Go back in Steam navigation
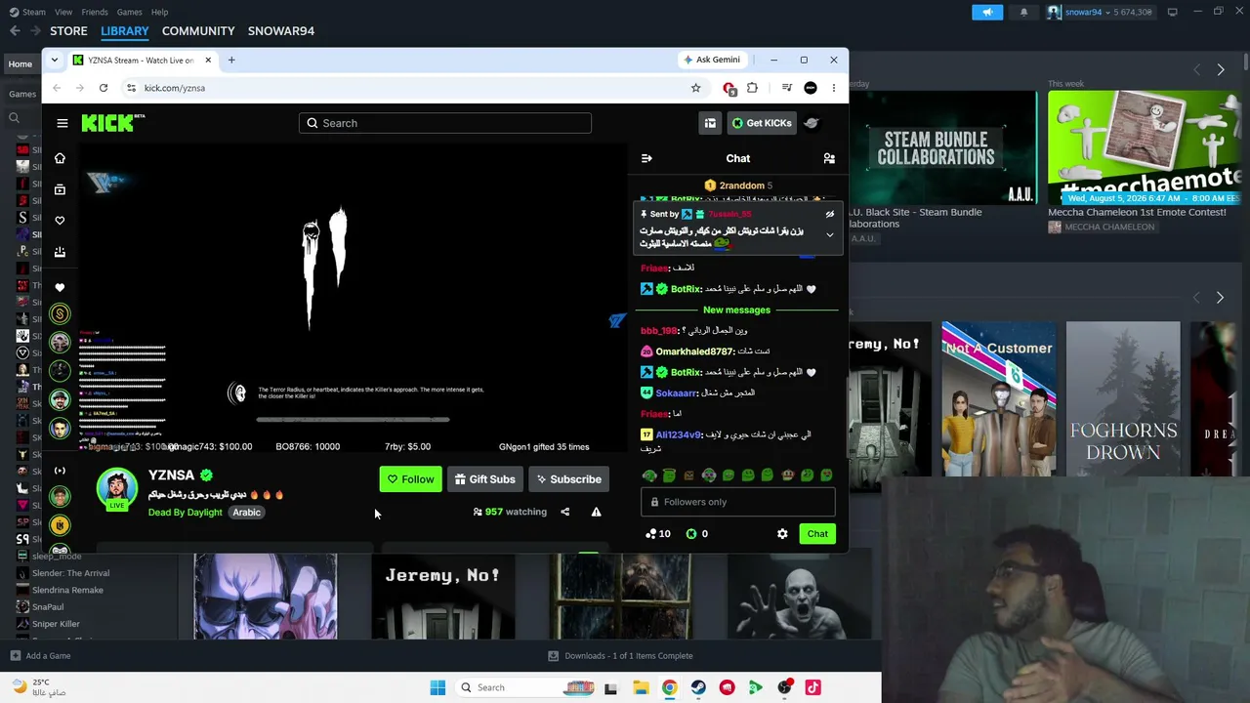 click(x=15, y=31)
